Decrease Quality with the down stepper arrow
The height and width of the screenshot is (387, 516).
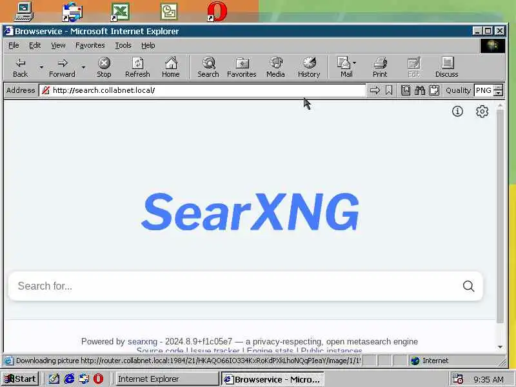(499, 93)
